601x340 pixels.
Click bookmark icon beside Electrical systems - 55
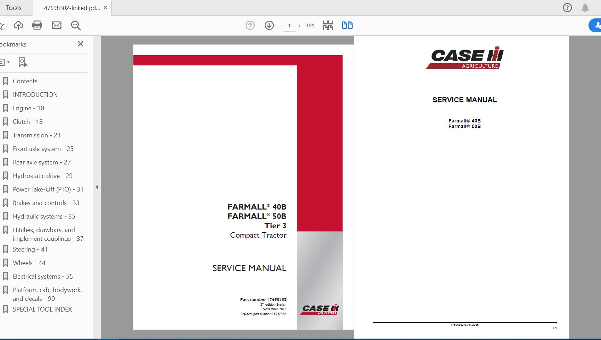(6, 276)
